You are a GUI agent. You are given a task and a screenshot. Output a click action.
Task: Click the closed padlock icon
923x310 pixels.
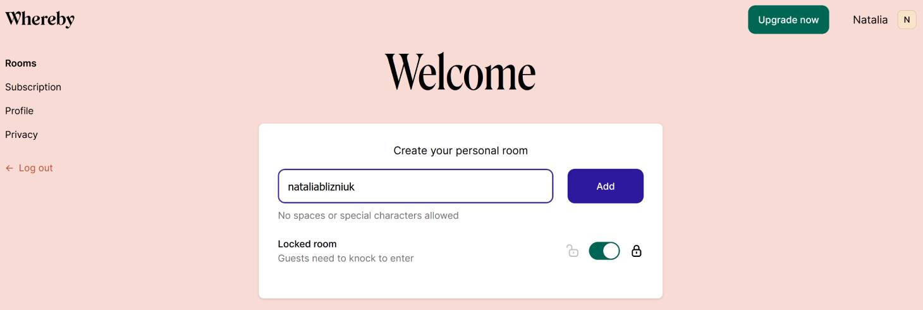point(637,251)
